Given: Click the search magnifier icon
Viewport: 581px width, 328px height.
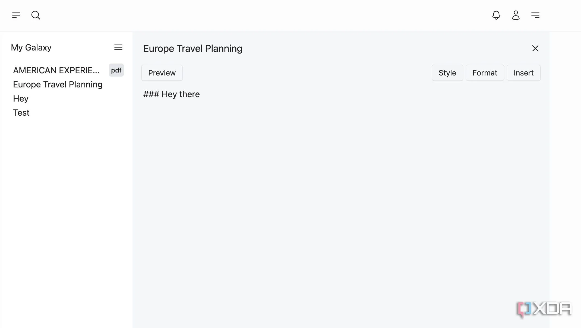Looking at the screenshot, I should (36, 15).
